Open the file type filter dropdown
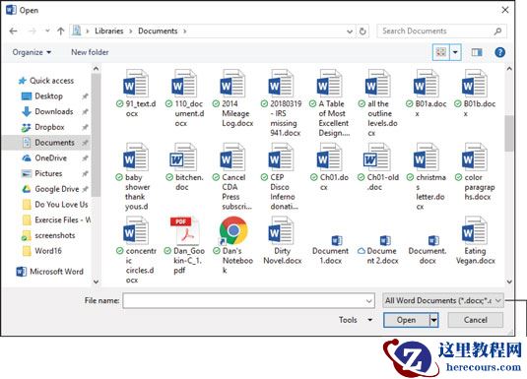The width and height of the screenshot is (527, 379). 443,300
